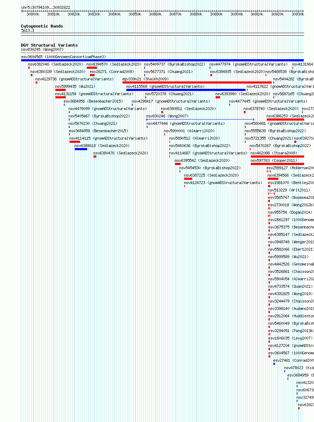Select nsv4477445 (gnomADStructuralVariants) label

tap(268, 101)
